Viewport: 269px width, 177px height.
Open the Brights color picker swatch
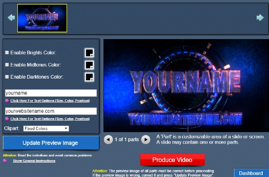[x=89, y=53]
